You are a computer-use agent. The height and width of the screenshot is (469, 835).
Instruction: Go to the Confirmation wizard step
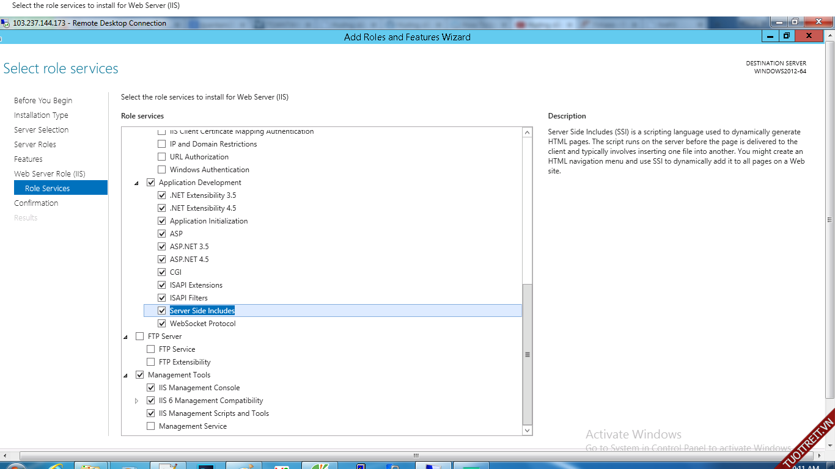tap(36, 203)
